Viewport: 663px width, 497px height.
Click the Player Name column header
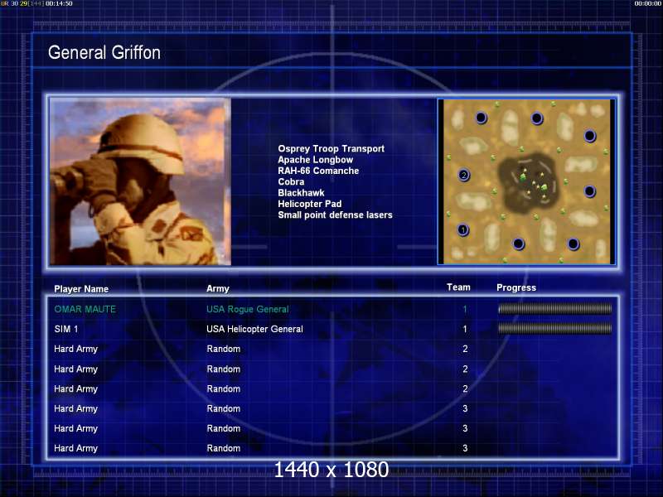point(81,289)
